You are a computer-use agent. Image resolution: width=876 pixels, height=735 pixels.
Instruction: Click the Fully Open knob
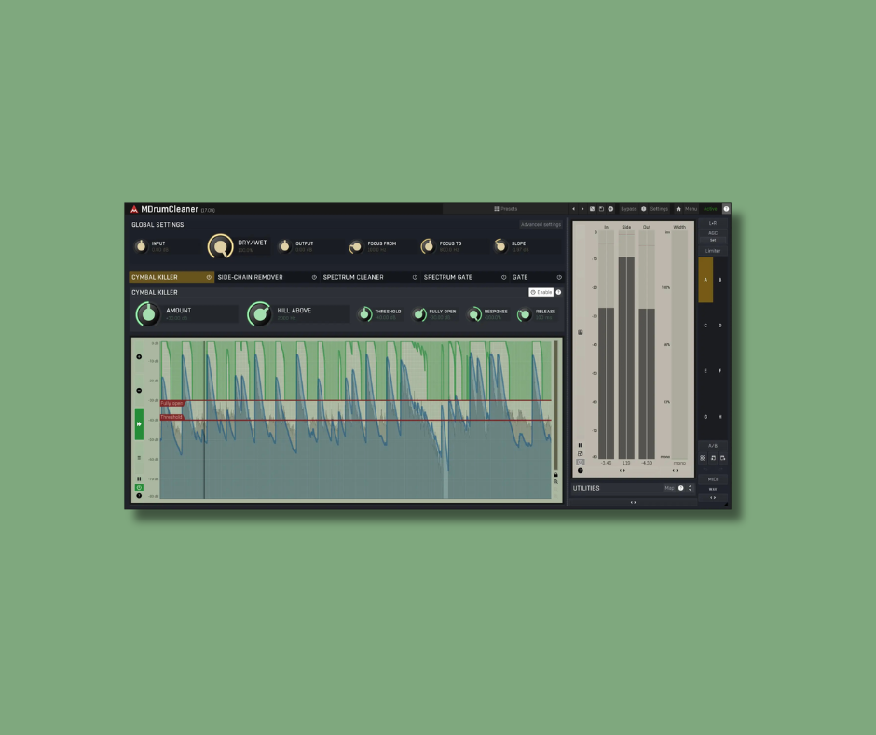[419, 314]
